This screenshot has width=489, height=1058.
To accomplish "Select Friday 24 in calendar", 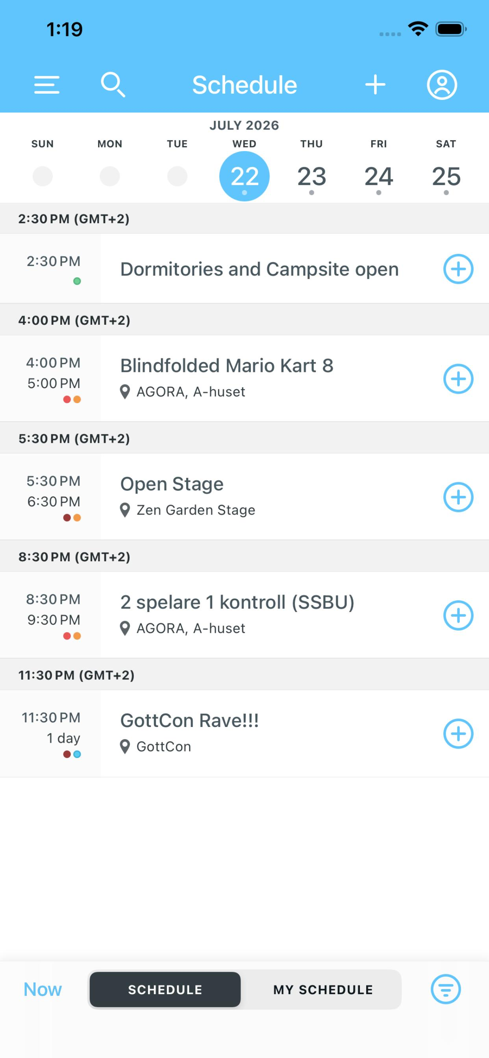I will [x=378, y=177].
